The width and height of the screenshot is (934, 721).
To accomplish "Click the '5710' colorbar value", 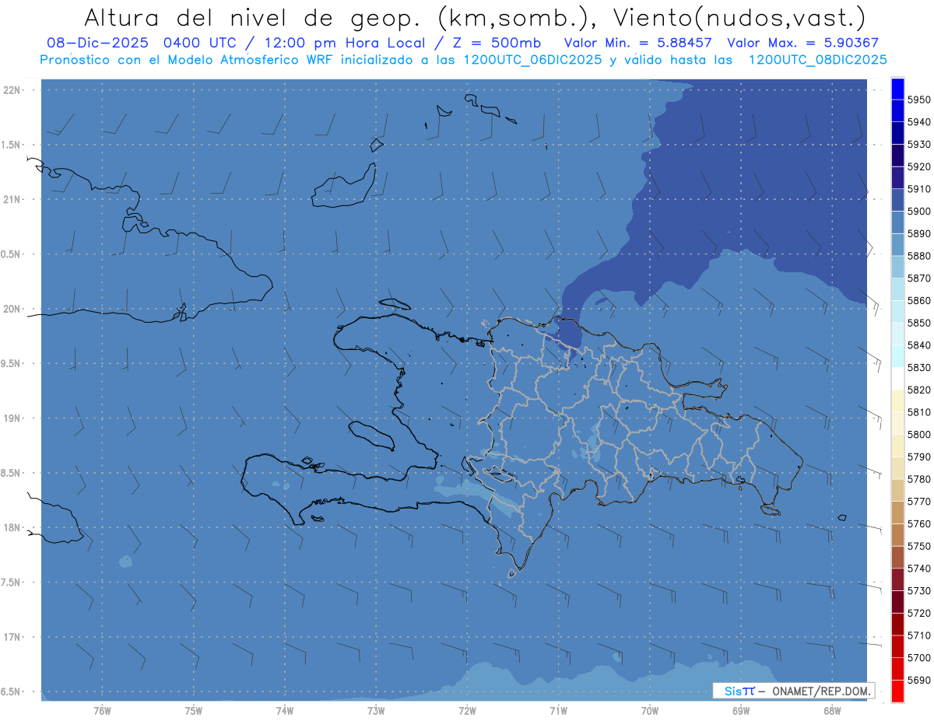I will pos(918,635).
